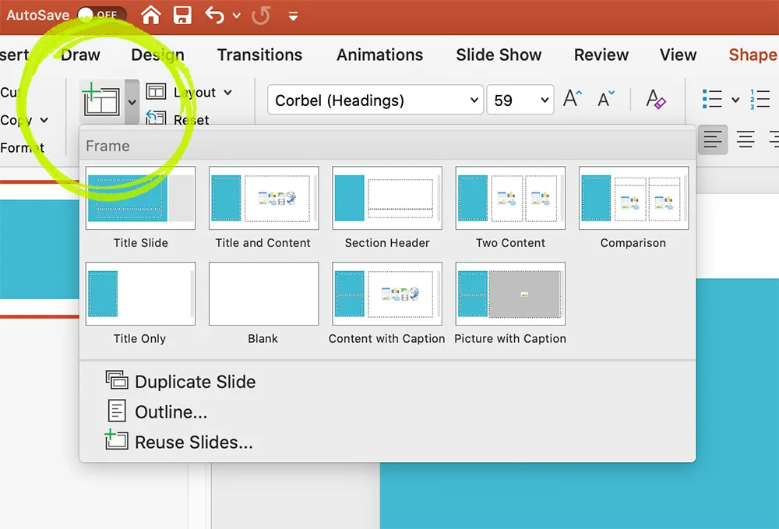Open the Transitions tab
Viewport: 779px width, 529px height.
click(259, 55)
